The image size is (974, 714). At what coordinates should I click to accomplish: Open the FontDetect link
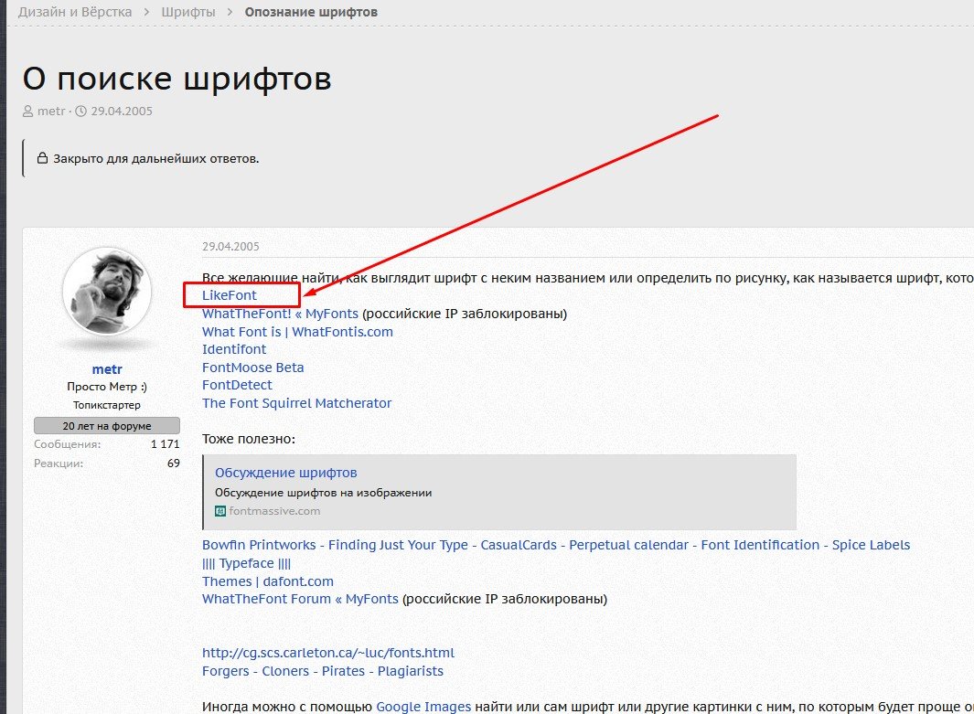pos(237,385)
